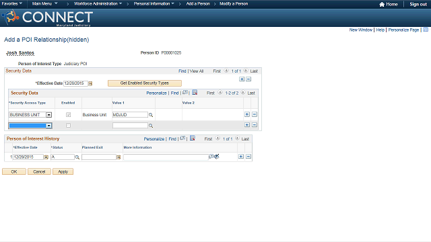431x242 pixels.
Task: Show previous rows in Security Data grid
Action: 220,93
